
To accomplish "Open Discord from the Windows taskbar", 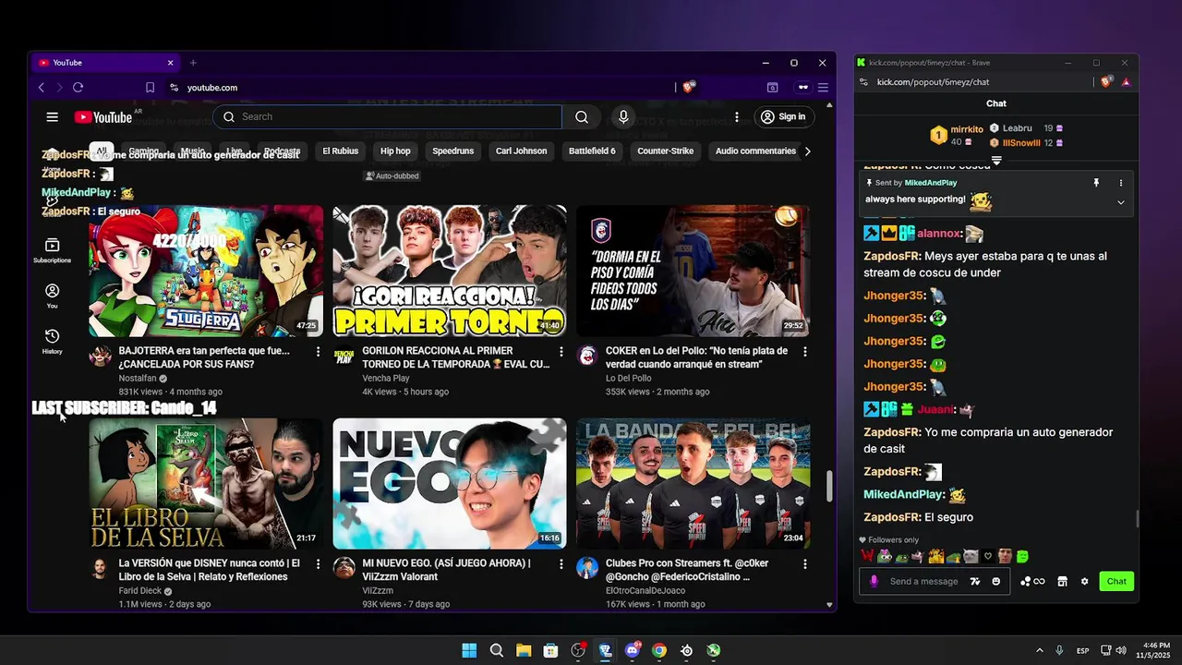I will point(633,650).
